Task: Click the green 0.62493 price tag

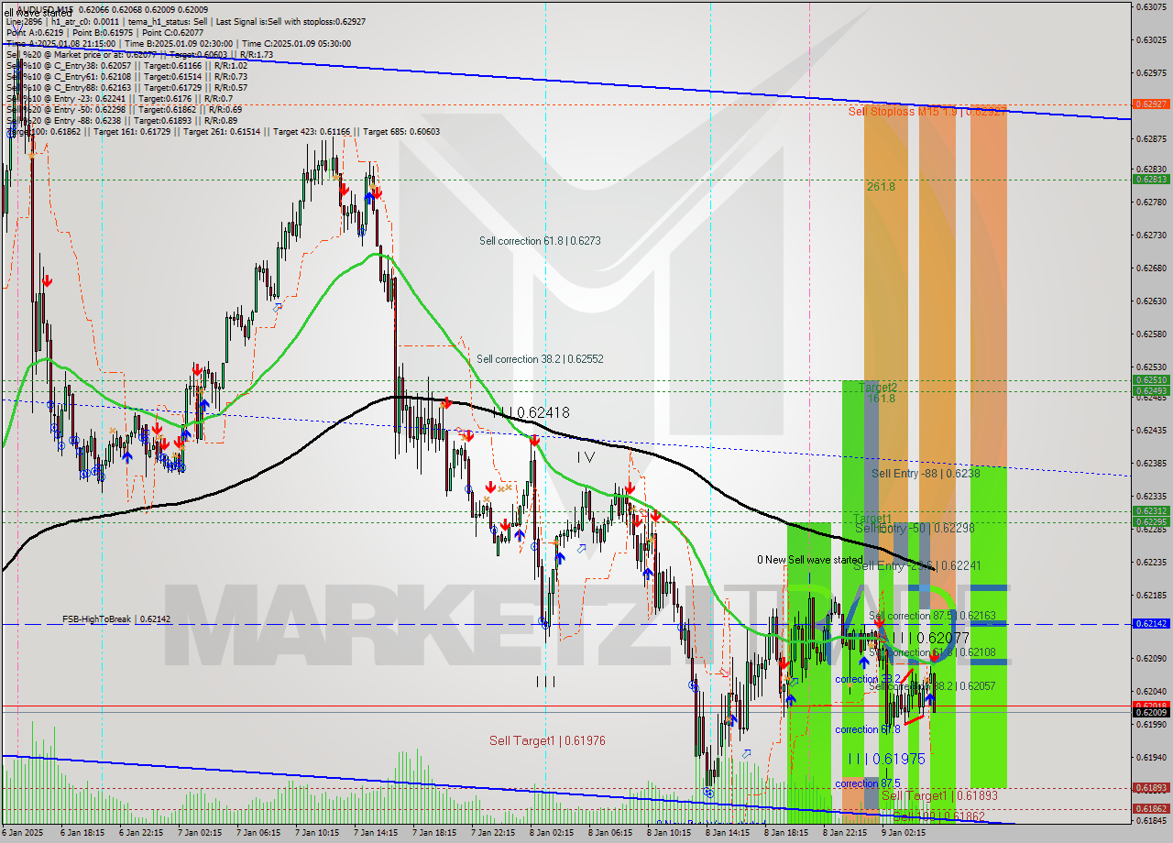Action: click(x=1151, y=391)
